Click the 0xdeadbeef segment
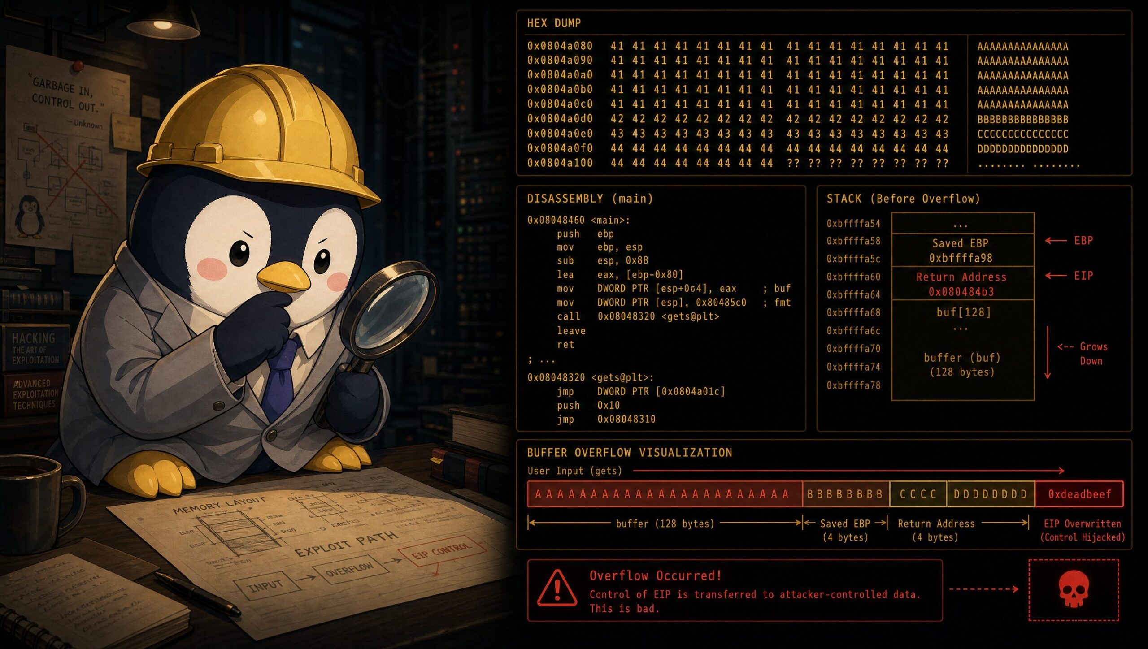This screenshot has height=649, width=1148. pyautogui.click(x=1079, y=494)
